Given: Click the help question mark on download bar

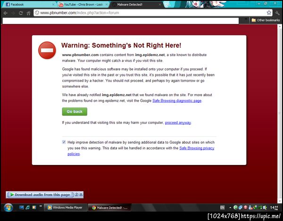Looking at the screenshot, I should (x=76, y=194).
